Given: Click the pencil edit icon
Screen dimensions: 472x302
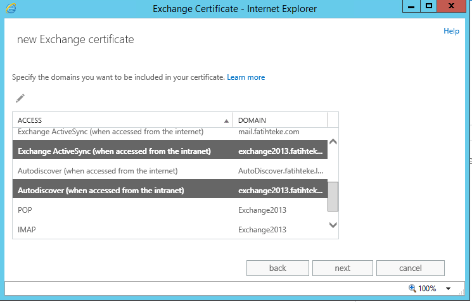Looking at the screenshot, I should pos(20,98).
